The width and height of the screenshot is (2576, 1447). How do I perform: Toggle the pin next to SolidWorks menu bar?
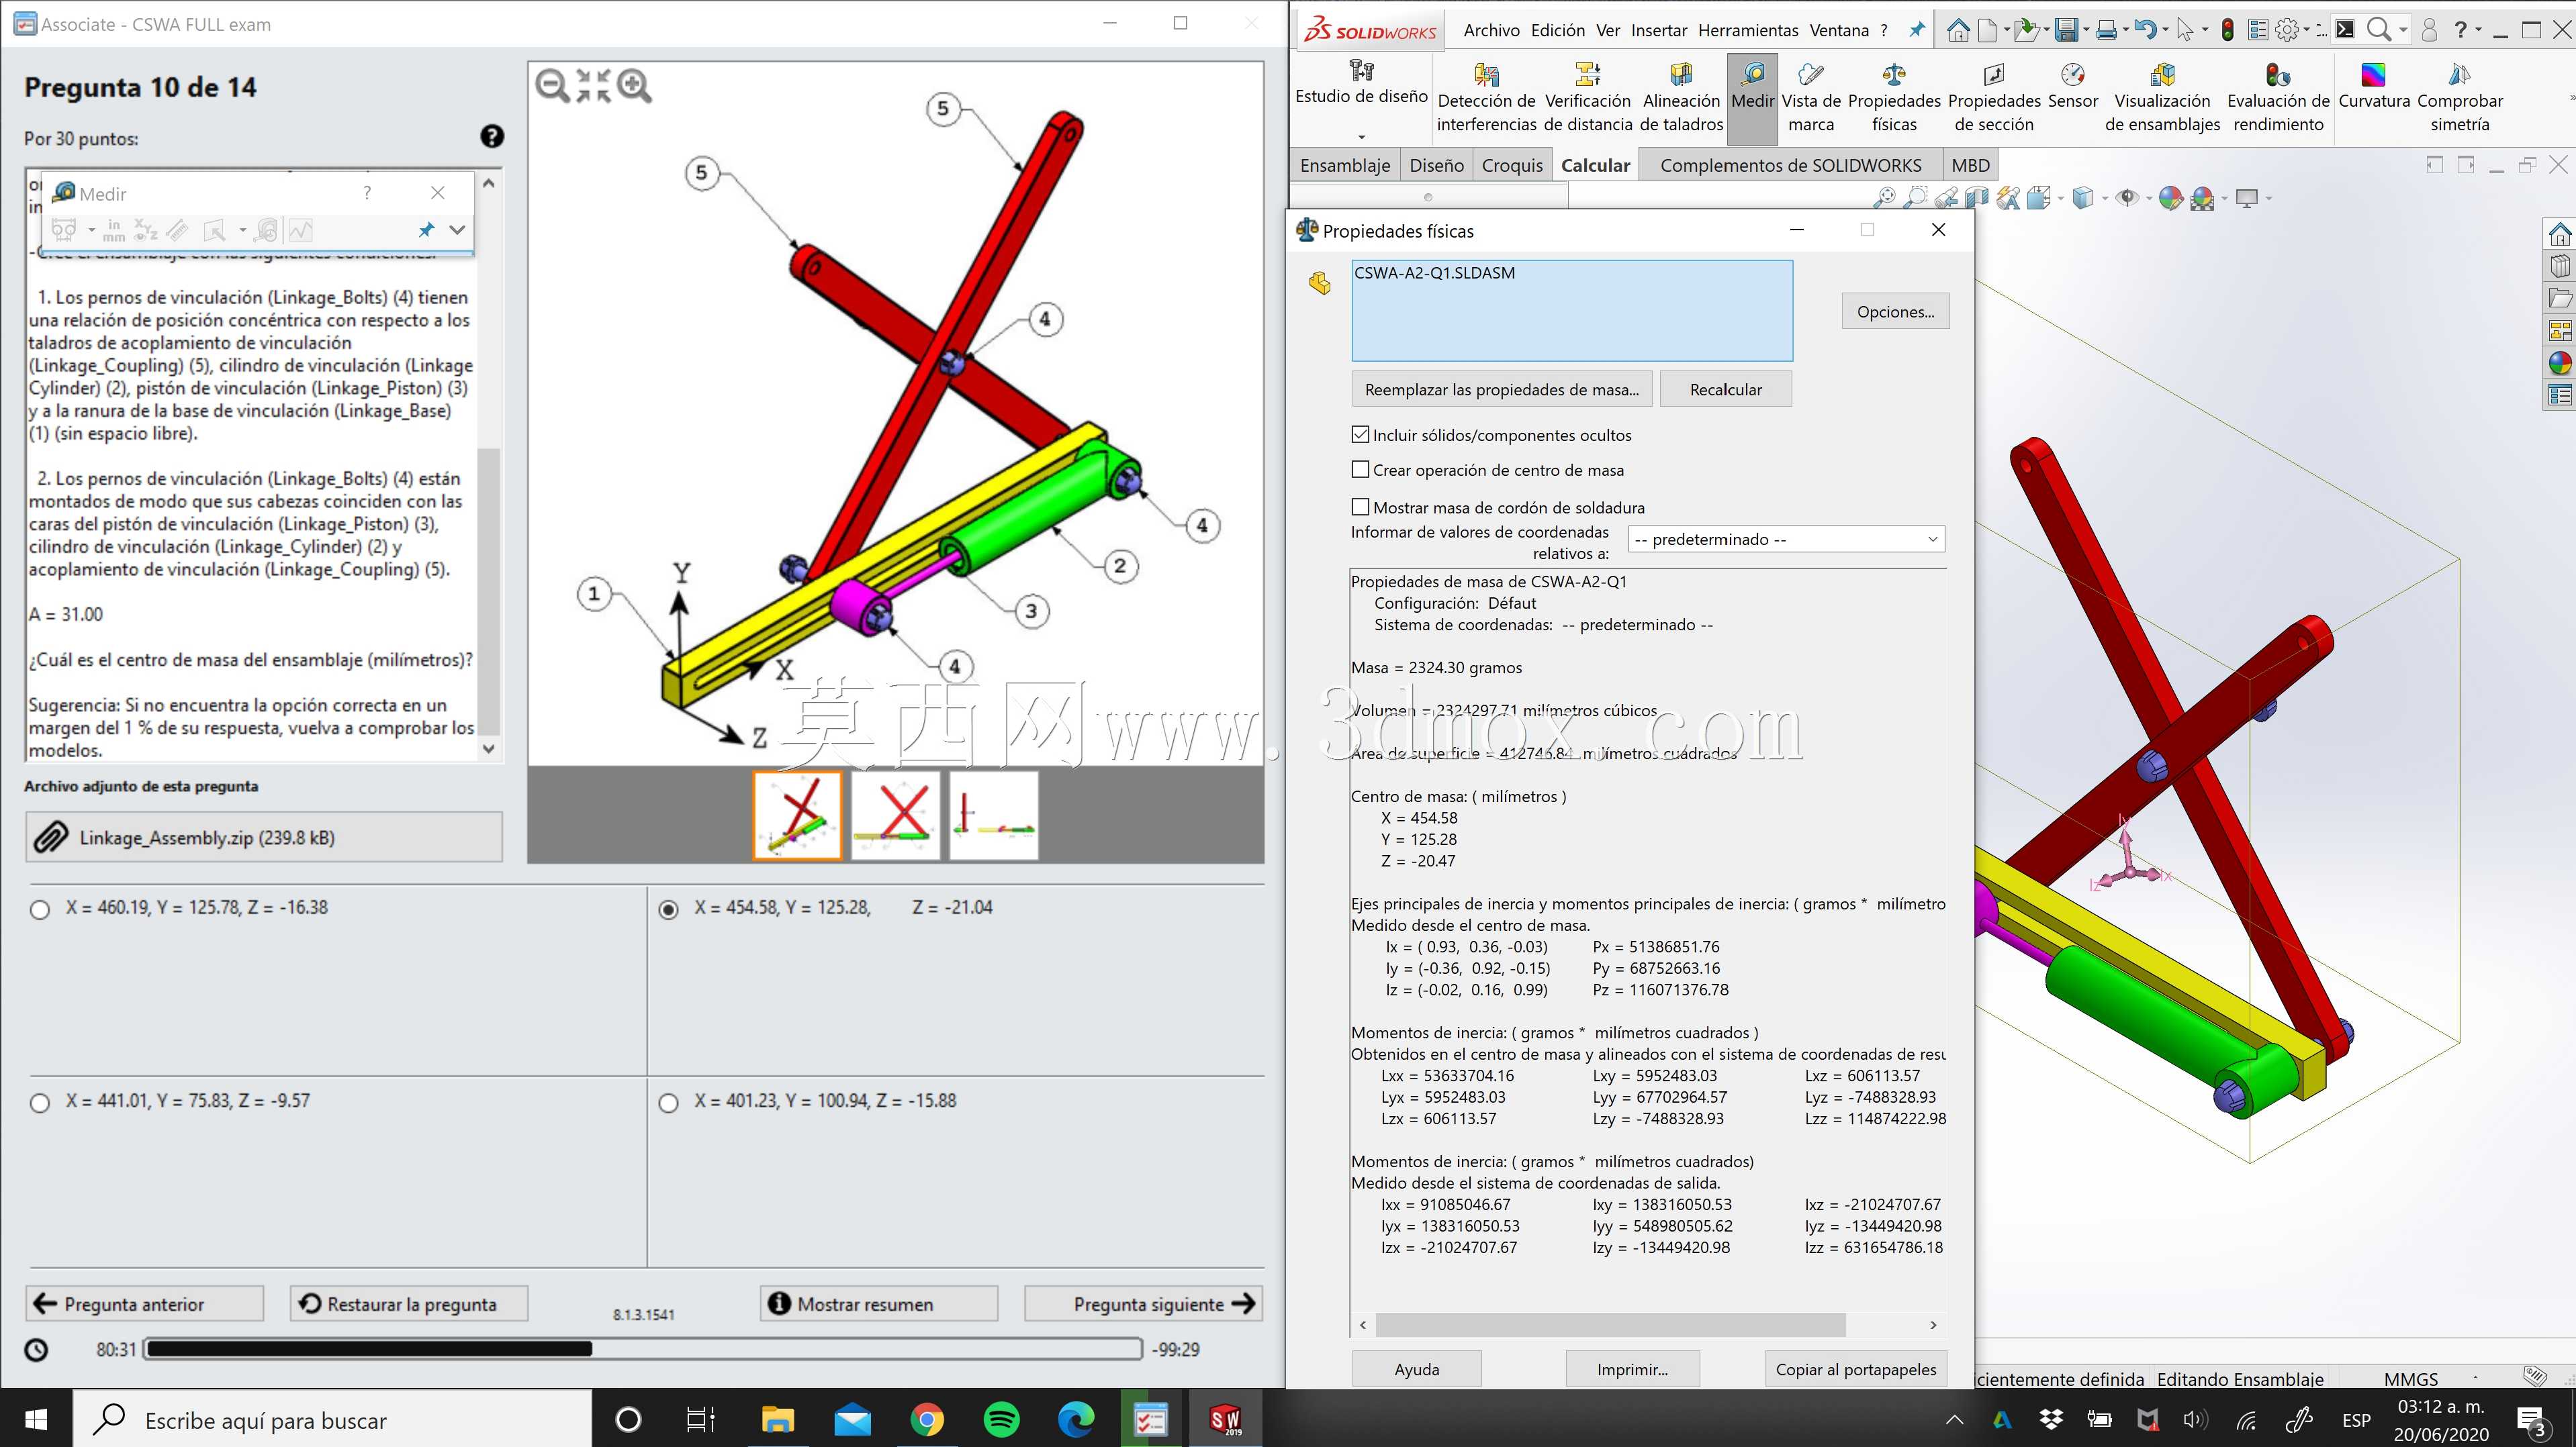[x=1917, y=30]
